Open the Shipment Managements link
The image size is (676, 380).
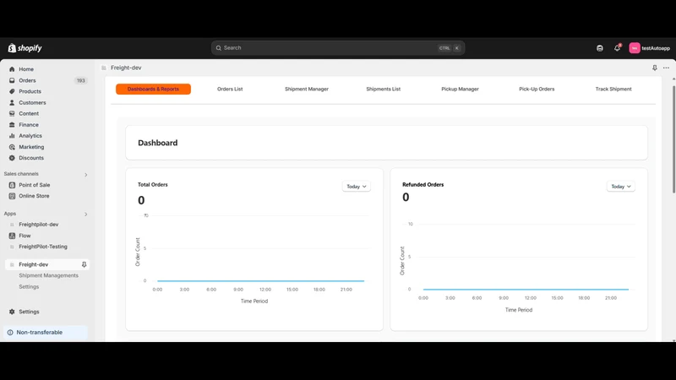pos(48,276)
